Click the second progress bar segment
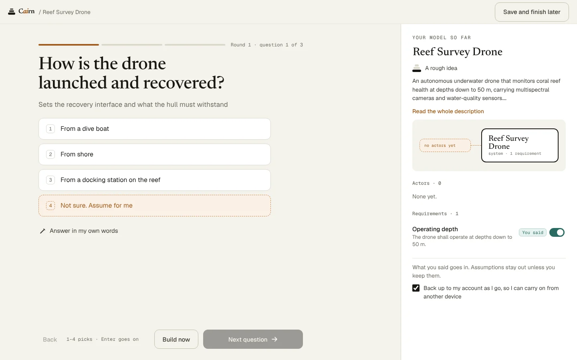The image size is (577, 360). point(132,45)
